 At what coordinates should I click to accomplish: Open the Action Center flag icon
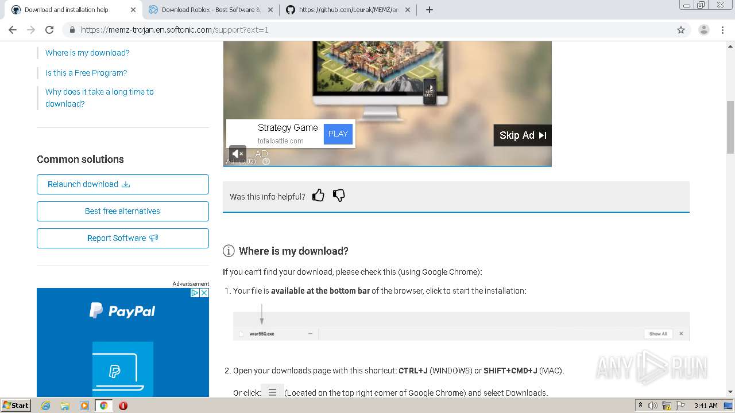coord(680,406)
